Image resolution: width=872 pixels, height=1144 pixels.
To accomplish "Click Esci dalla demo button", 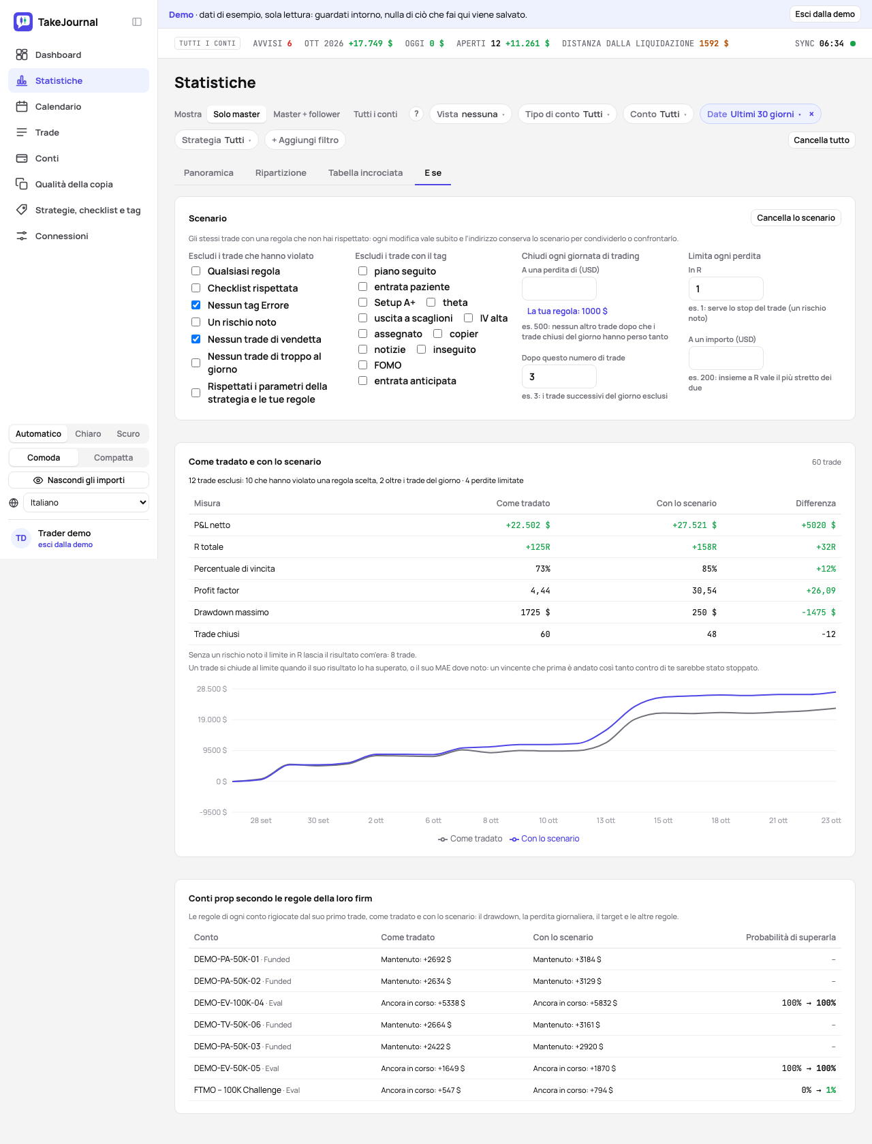I will click(x=825, y=14).
